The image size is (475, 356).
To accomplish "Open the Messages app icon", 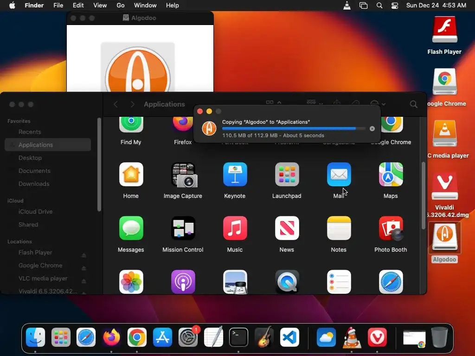I will (131, 228).
